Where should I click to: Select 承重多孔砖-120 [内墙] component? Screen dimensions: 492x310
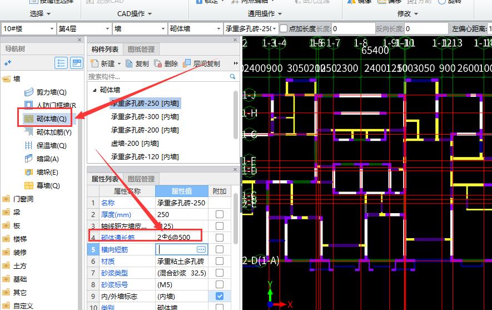click(x=145, y=157)
